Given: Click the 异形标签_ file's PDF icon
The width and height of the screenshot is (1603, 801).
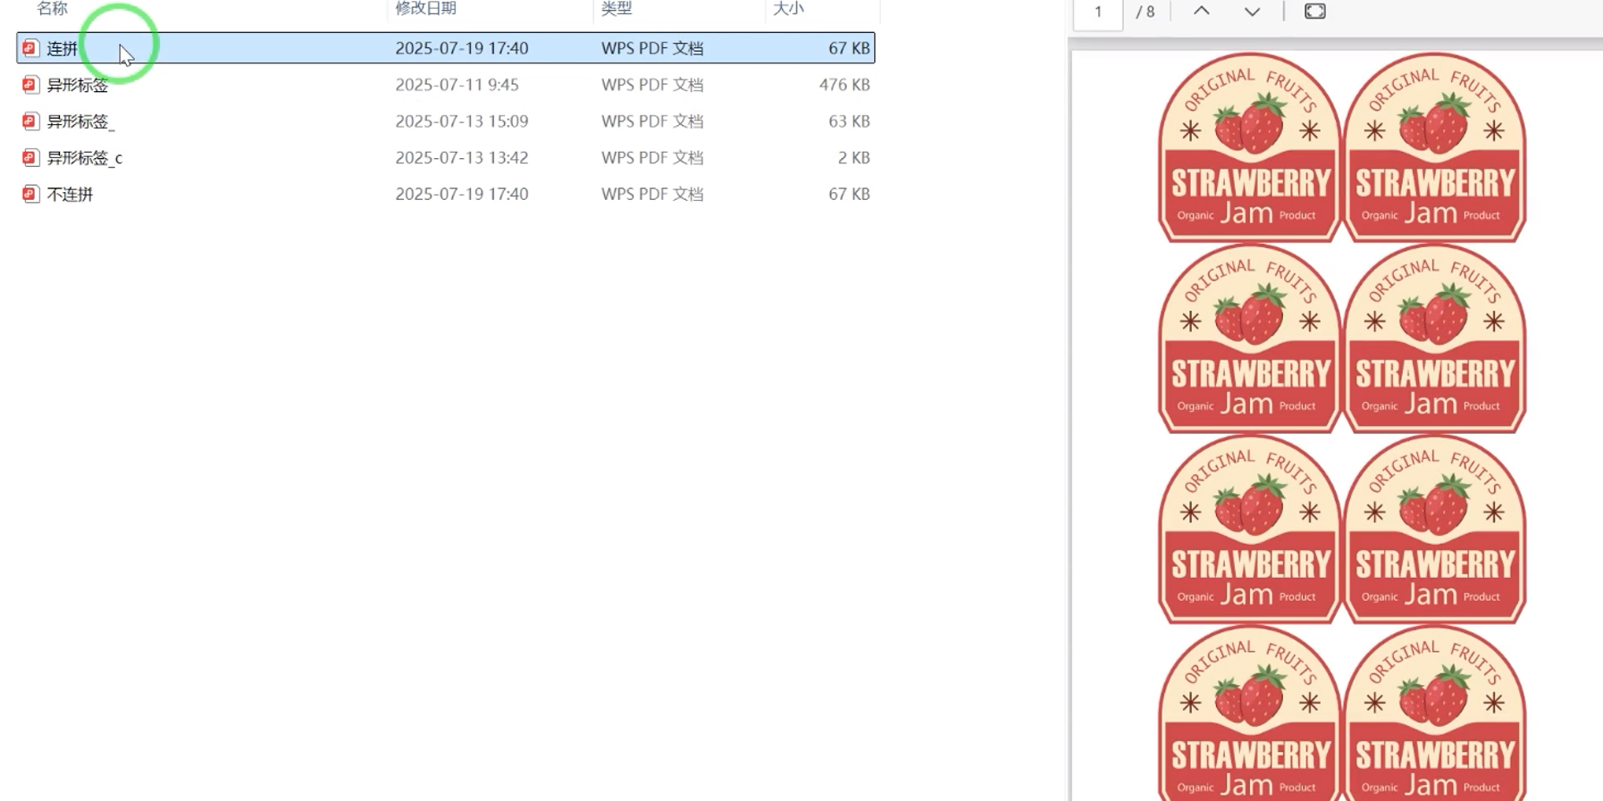Looking at the screenshot, I should pos(30,121).
